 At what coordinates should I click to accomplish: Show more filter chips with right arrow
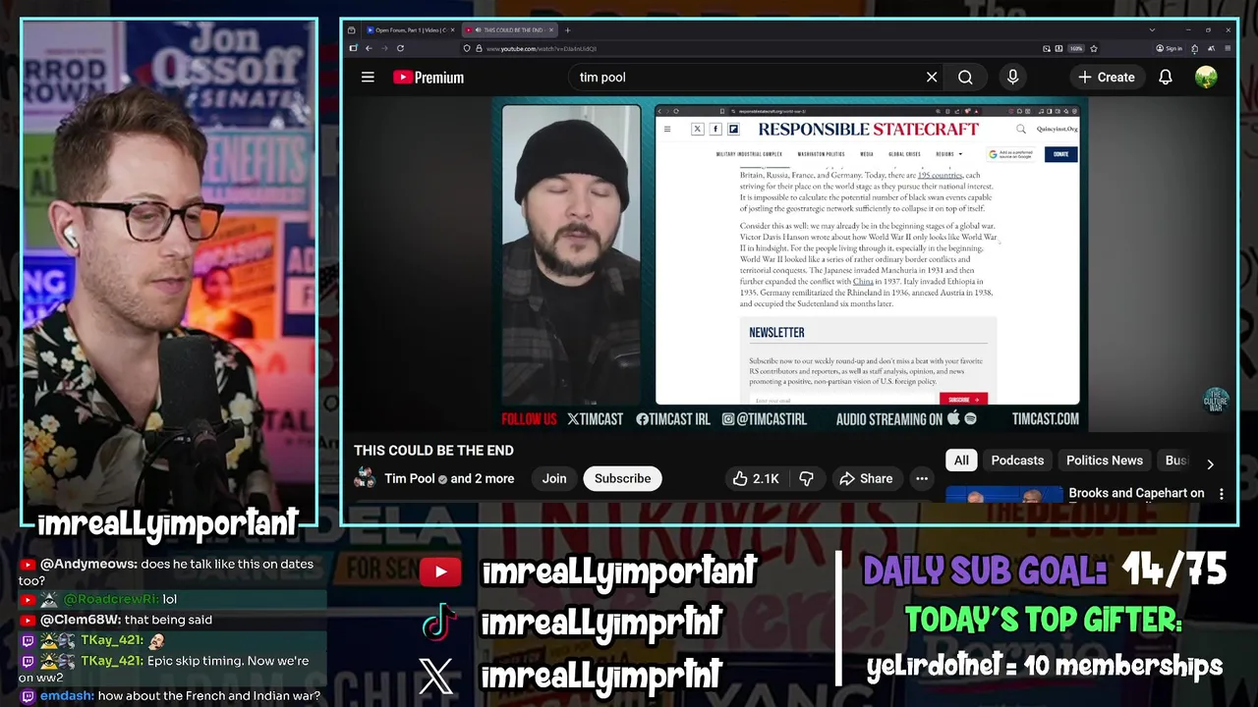[x=1210, y=463]
